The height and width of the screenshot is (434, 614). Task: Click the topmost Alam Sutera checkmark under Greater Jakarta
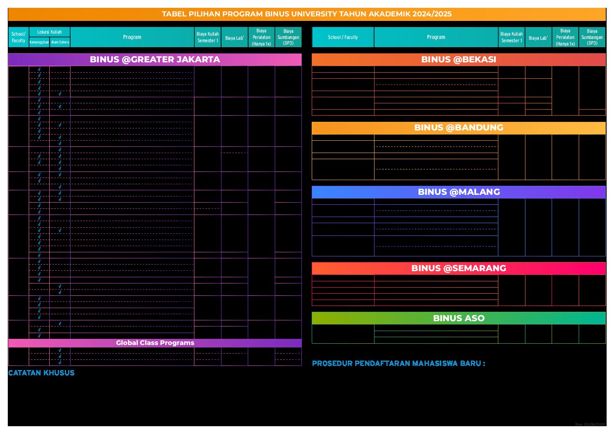click(60, 94)
